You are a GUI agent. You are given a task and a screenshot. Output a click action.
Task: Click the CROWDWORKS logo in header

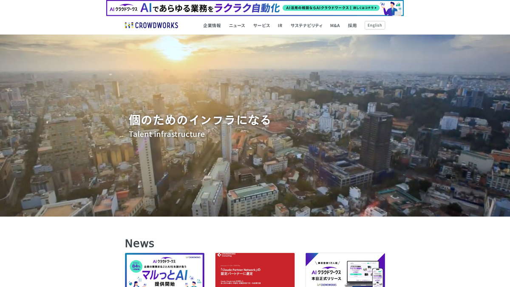[151, 26]
